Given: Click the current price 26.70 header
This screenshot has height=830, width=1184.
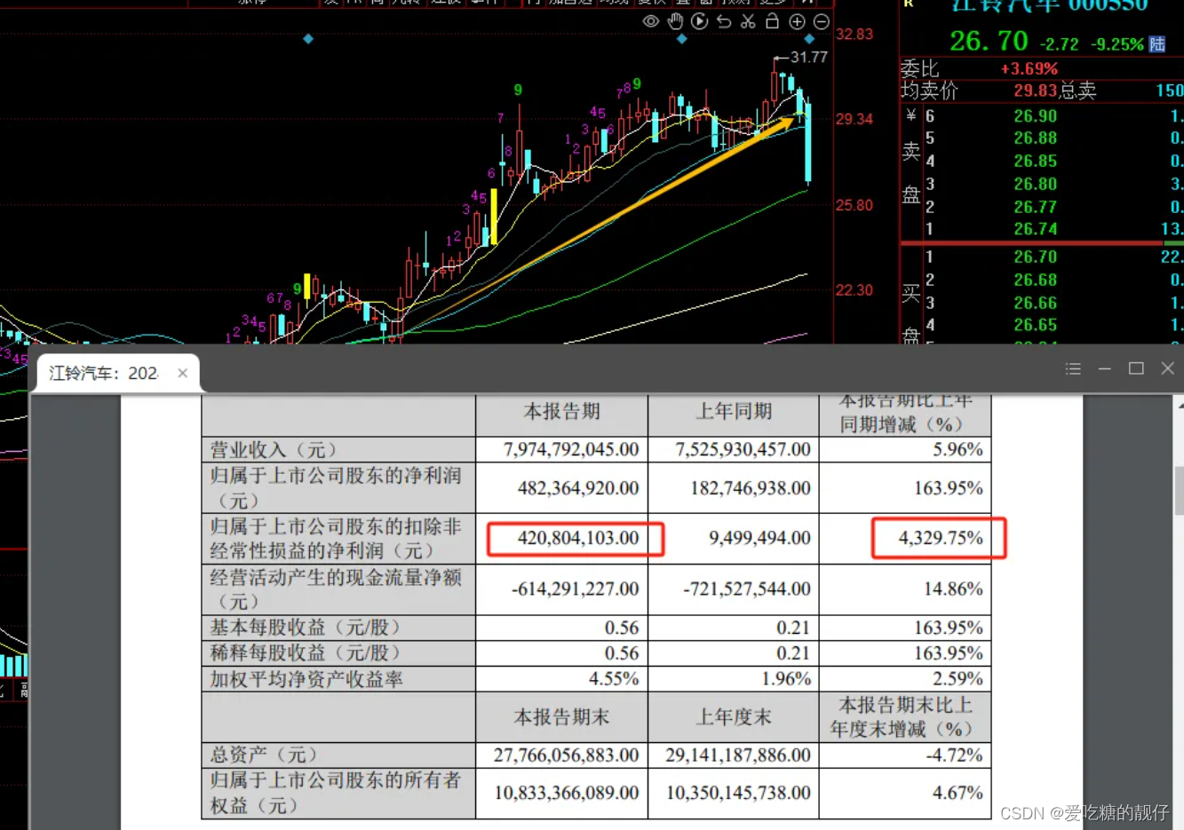Looking at the screenshot, I should (989, 41).
